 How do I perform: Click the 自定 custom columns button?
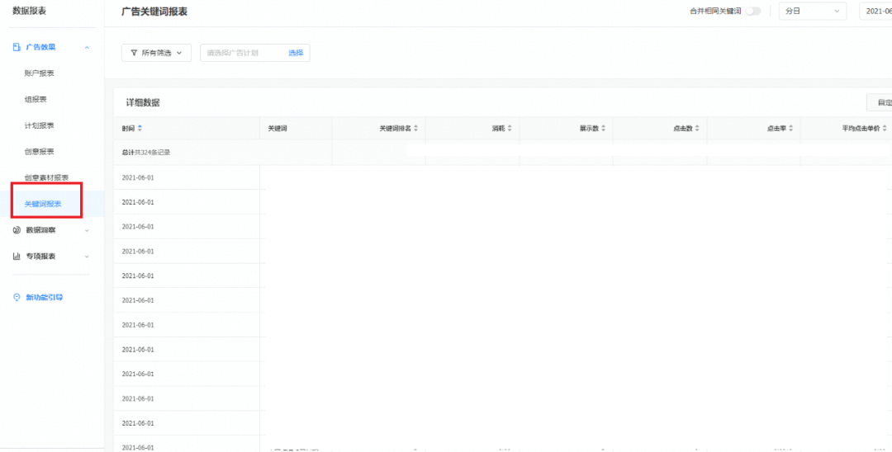(879, 102)
